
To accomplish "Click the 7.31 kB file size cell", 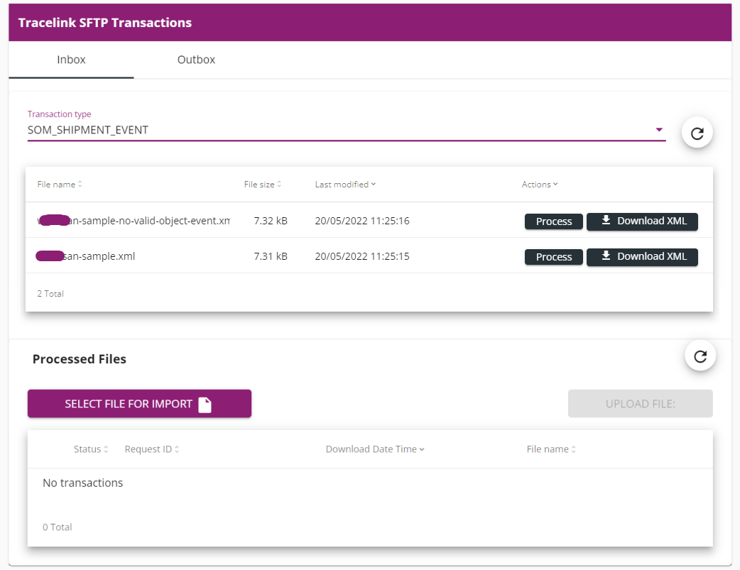I will tap(271, 256).
